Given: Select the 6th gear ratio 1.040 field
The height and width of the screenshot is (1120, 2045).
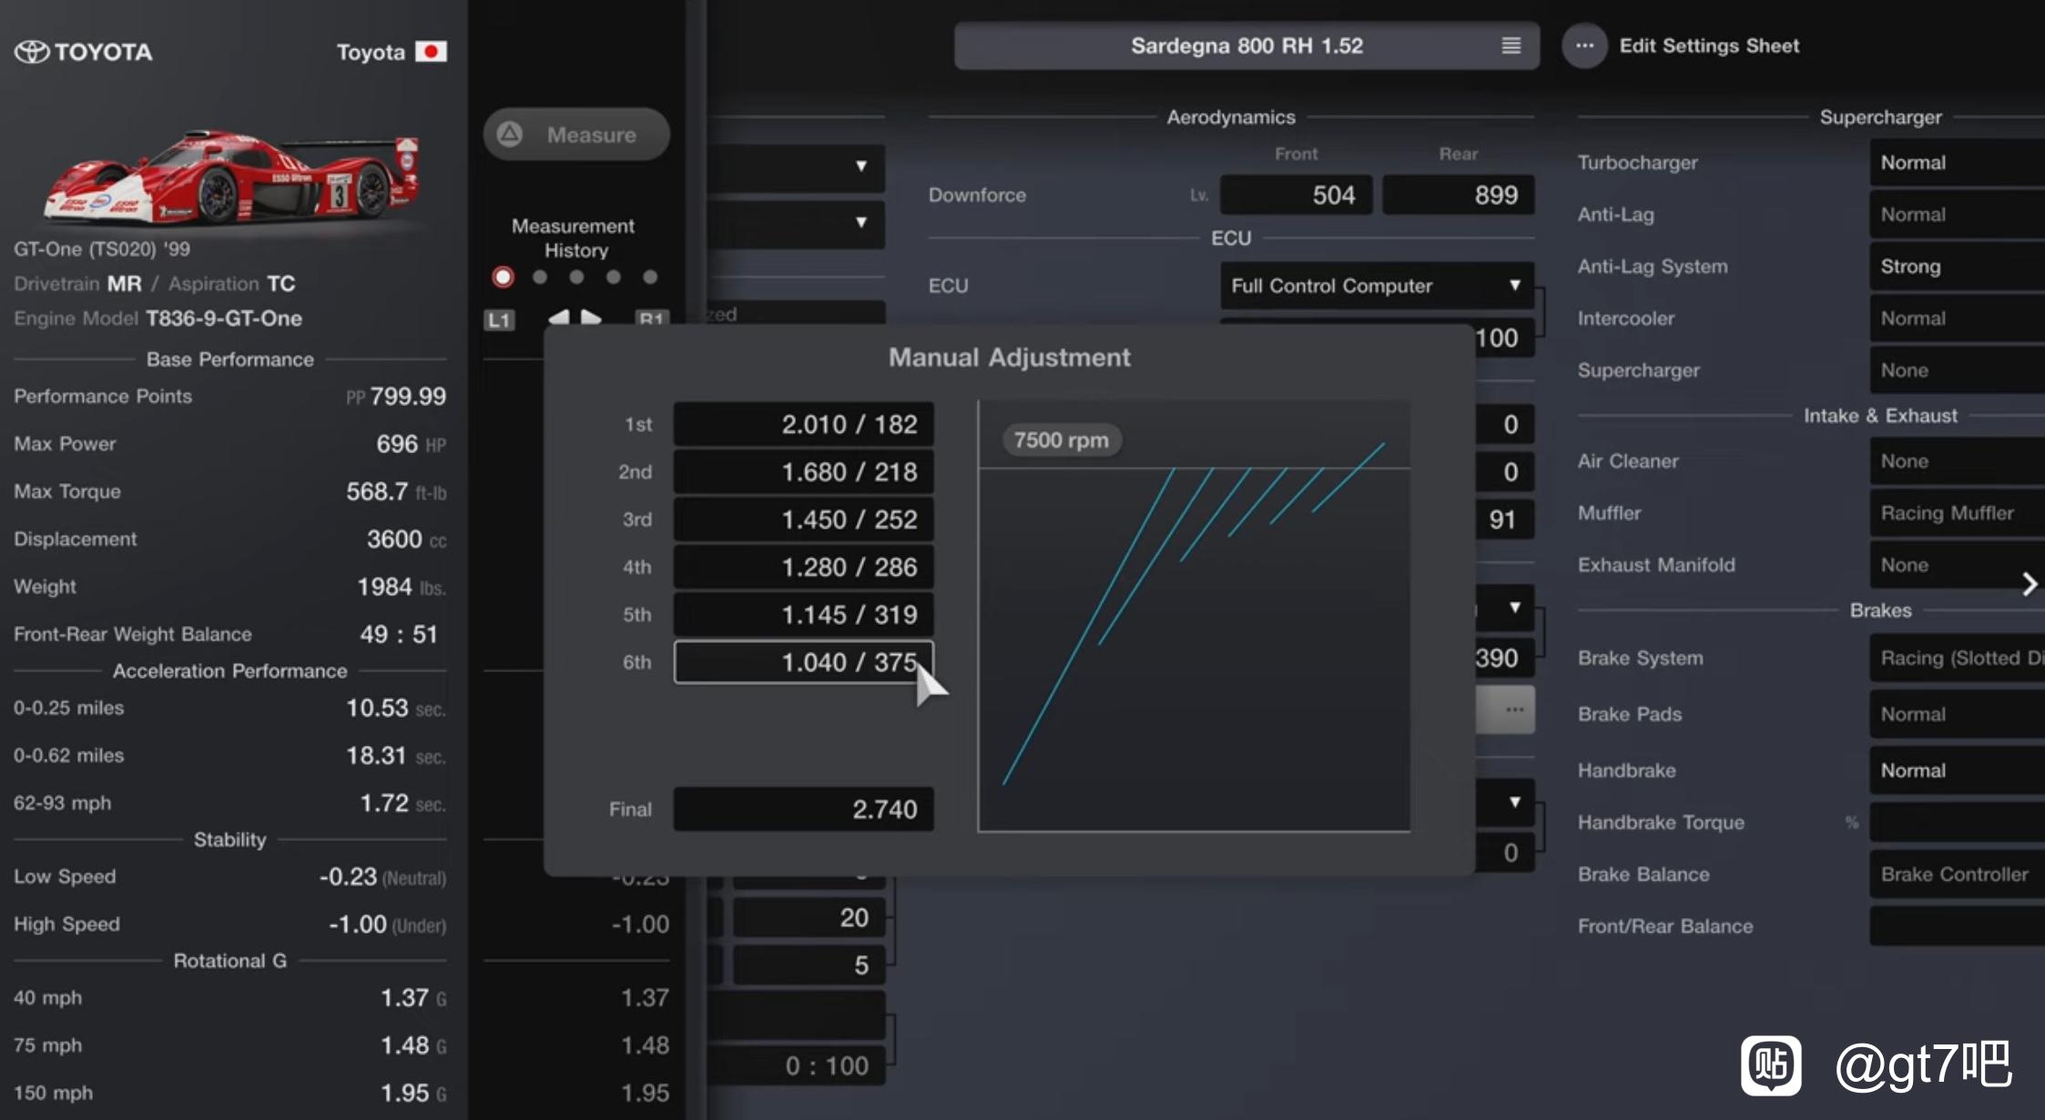Looking at the screenshot, I should (x=803, y=661).
